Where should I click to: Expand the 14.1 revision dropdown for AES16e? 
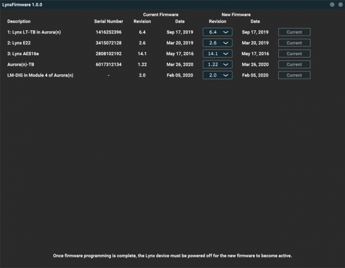217,53
